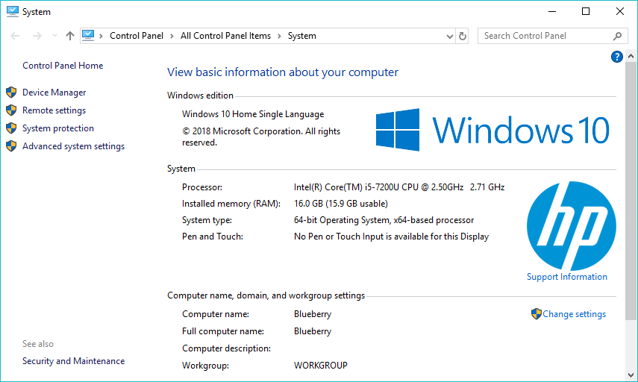
Task: Open Advanced system settings
Action: click(x=73, y=146)
